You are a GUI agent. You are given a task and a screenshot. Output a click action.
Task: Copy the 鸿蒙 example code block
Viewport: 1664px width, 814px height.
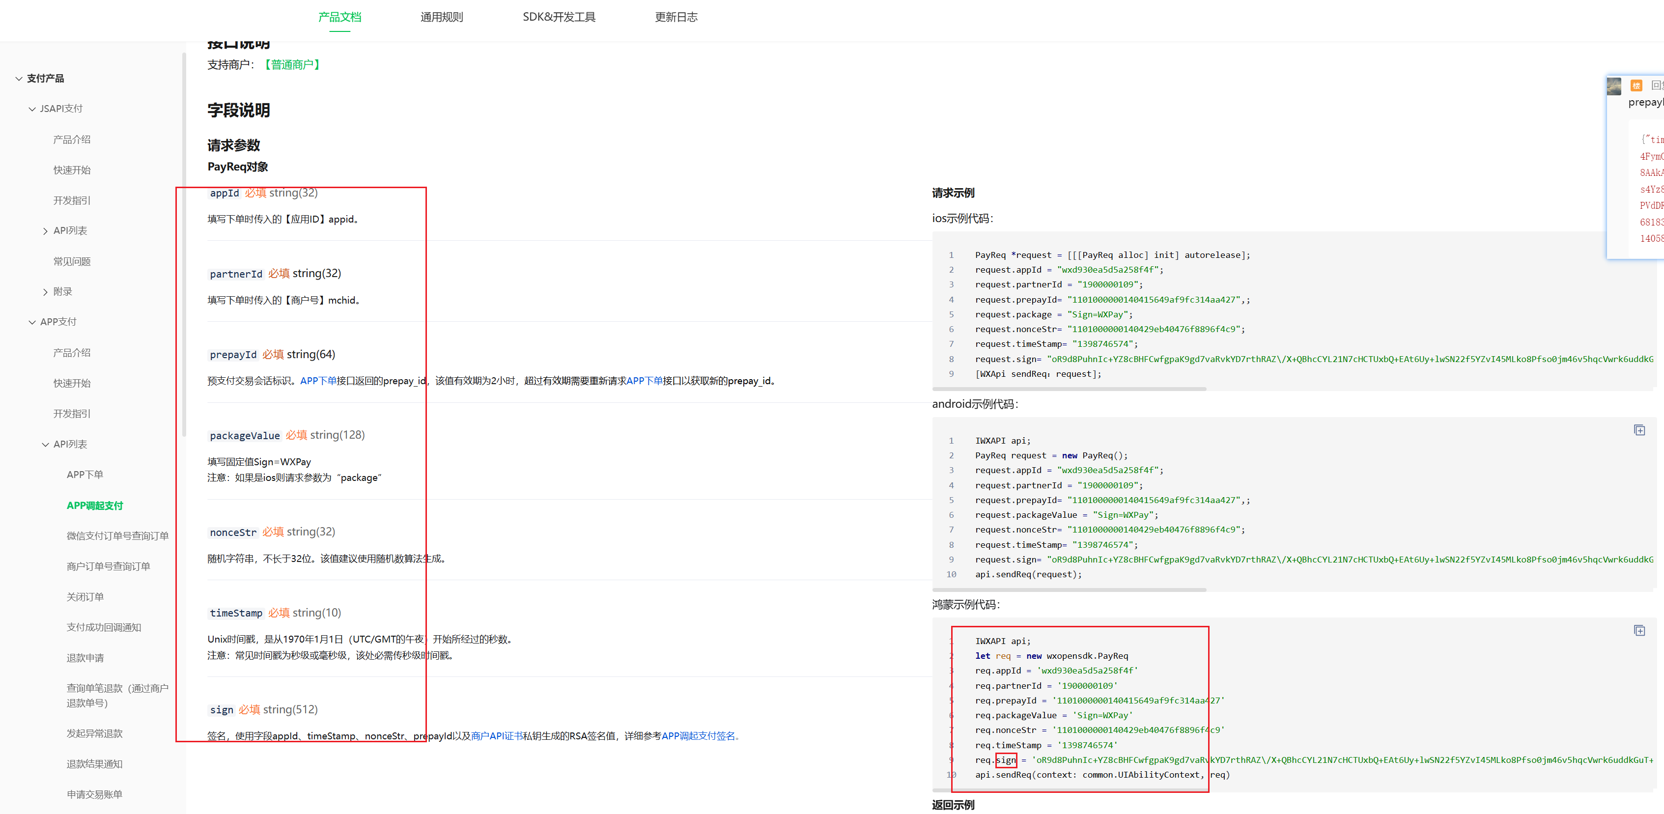point(1639,631)
